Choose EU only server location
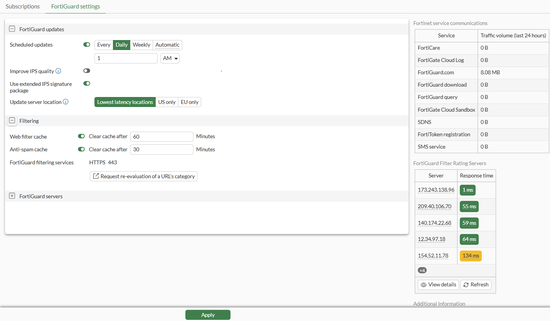The width and height of the screenshot is (550, 321). [190, 102]
